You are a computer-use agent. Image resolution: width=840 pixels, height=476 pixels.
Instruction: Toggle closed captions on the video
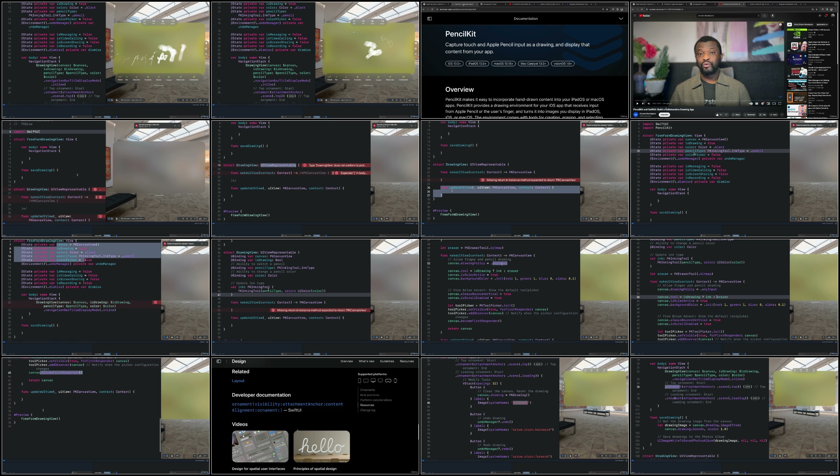coord(757,104)
